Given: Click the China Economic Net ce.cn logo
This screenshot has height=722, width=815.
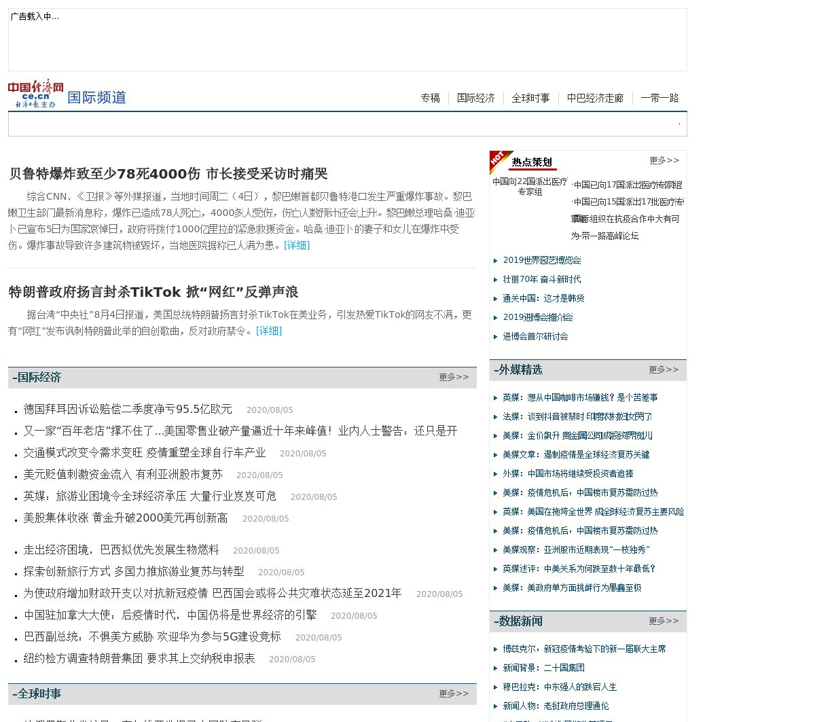Looking at the screenshot, I should point(36,94).
